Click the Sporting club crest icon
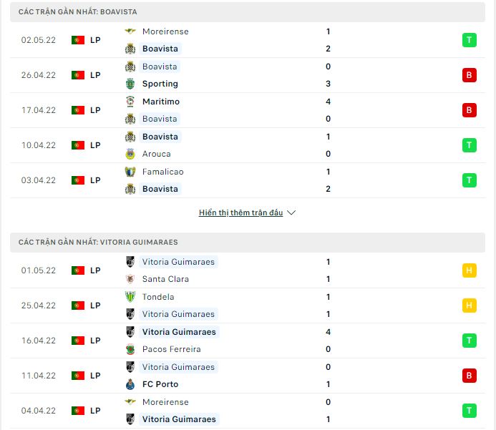 pyautogui.click(x=130, y=84)
